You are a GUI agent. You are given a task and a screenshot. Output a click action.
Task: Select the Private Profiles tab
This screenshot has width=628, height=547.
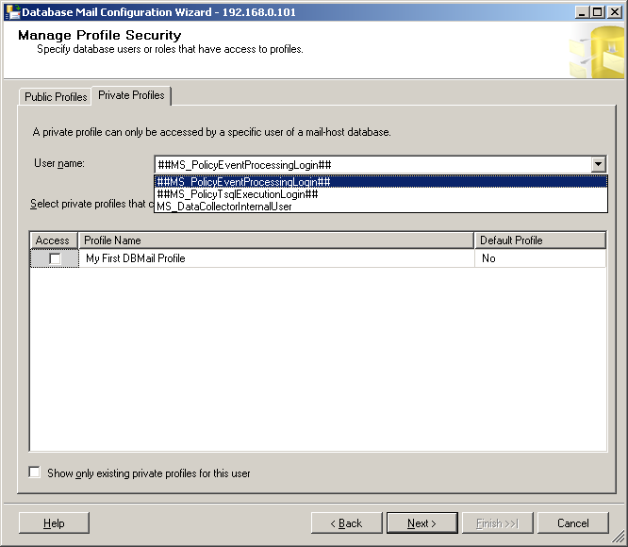click(131, 95)
